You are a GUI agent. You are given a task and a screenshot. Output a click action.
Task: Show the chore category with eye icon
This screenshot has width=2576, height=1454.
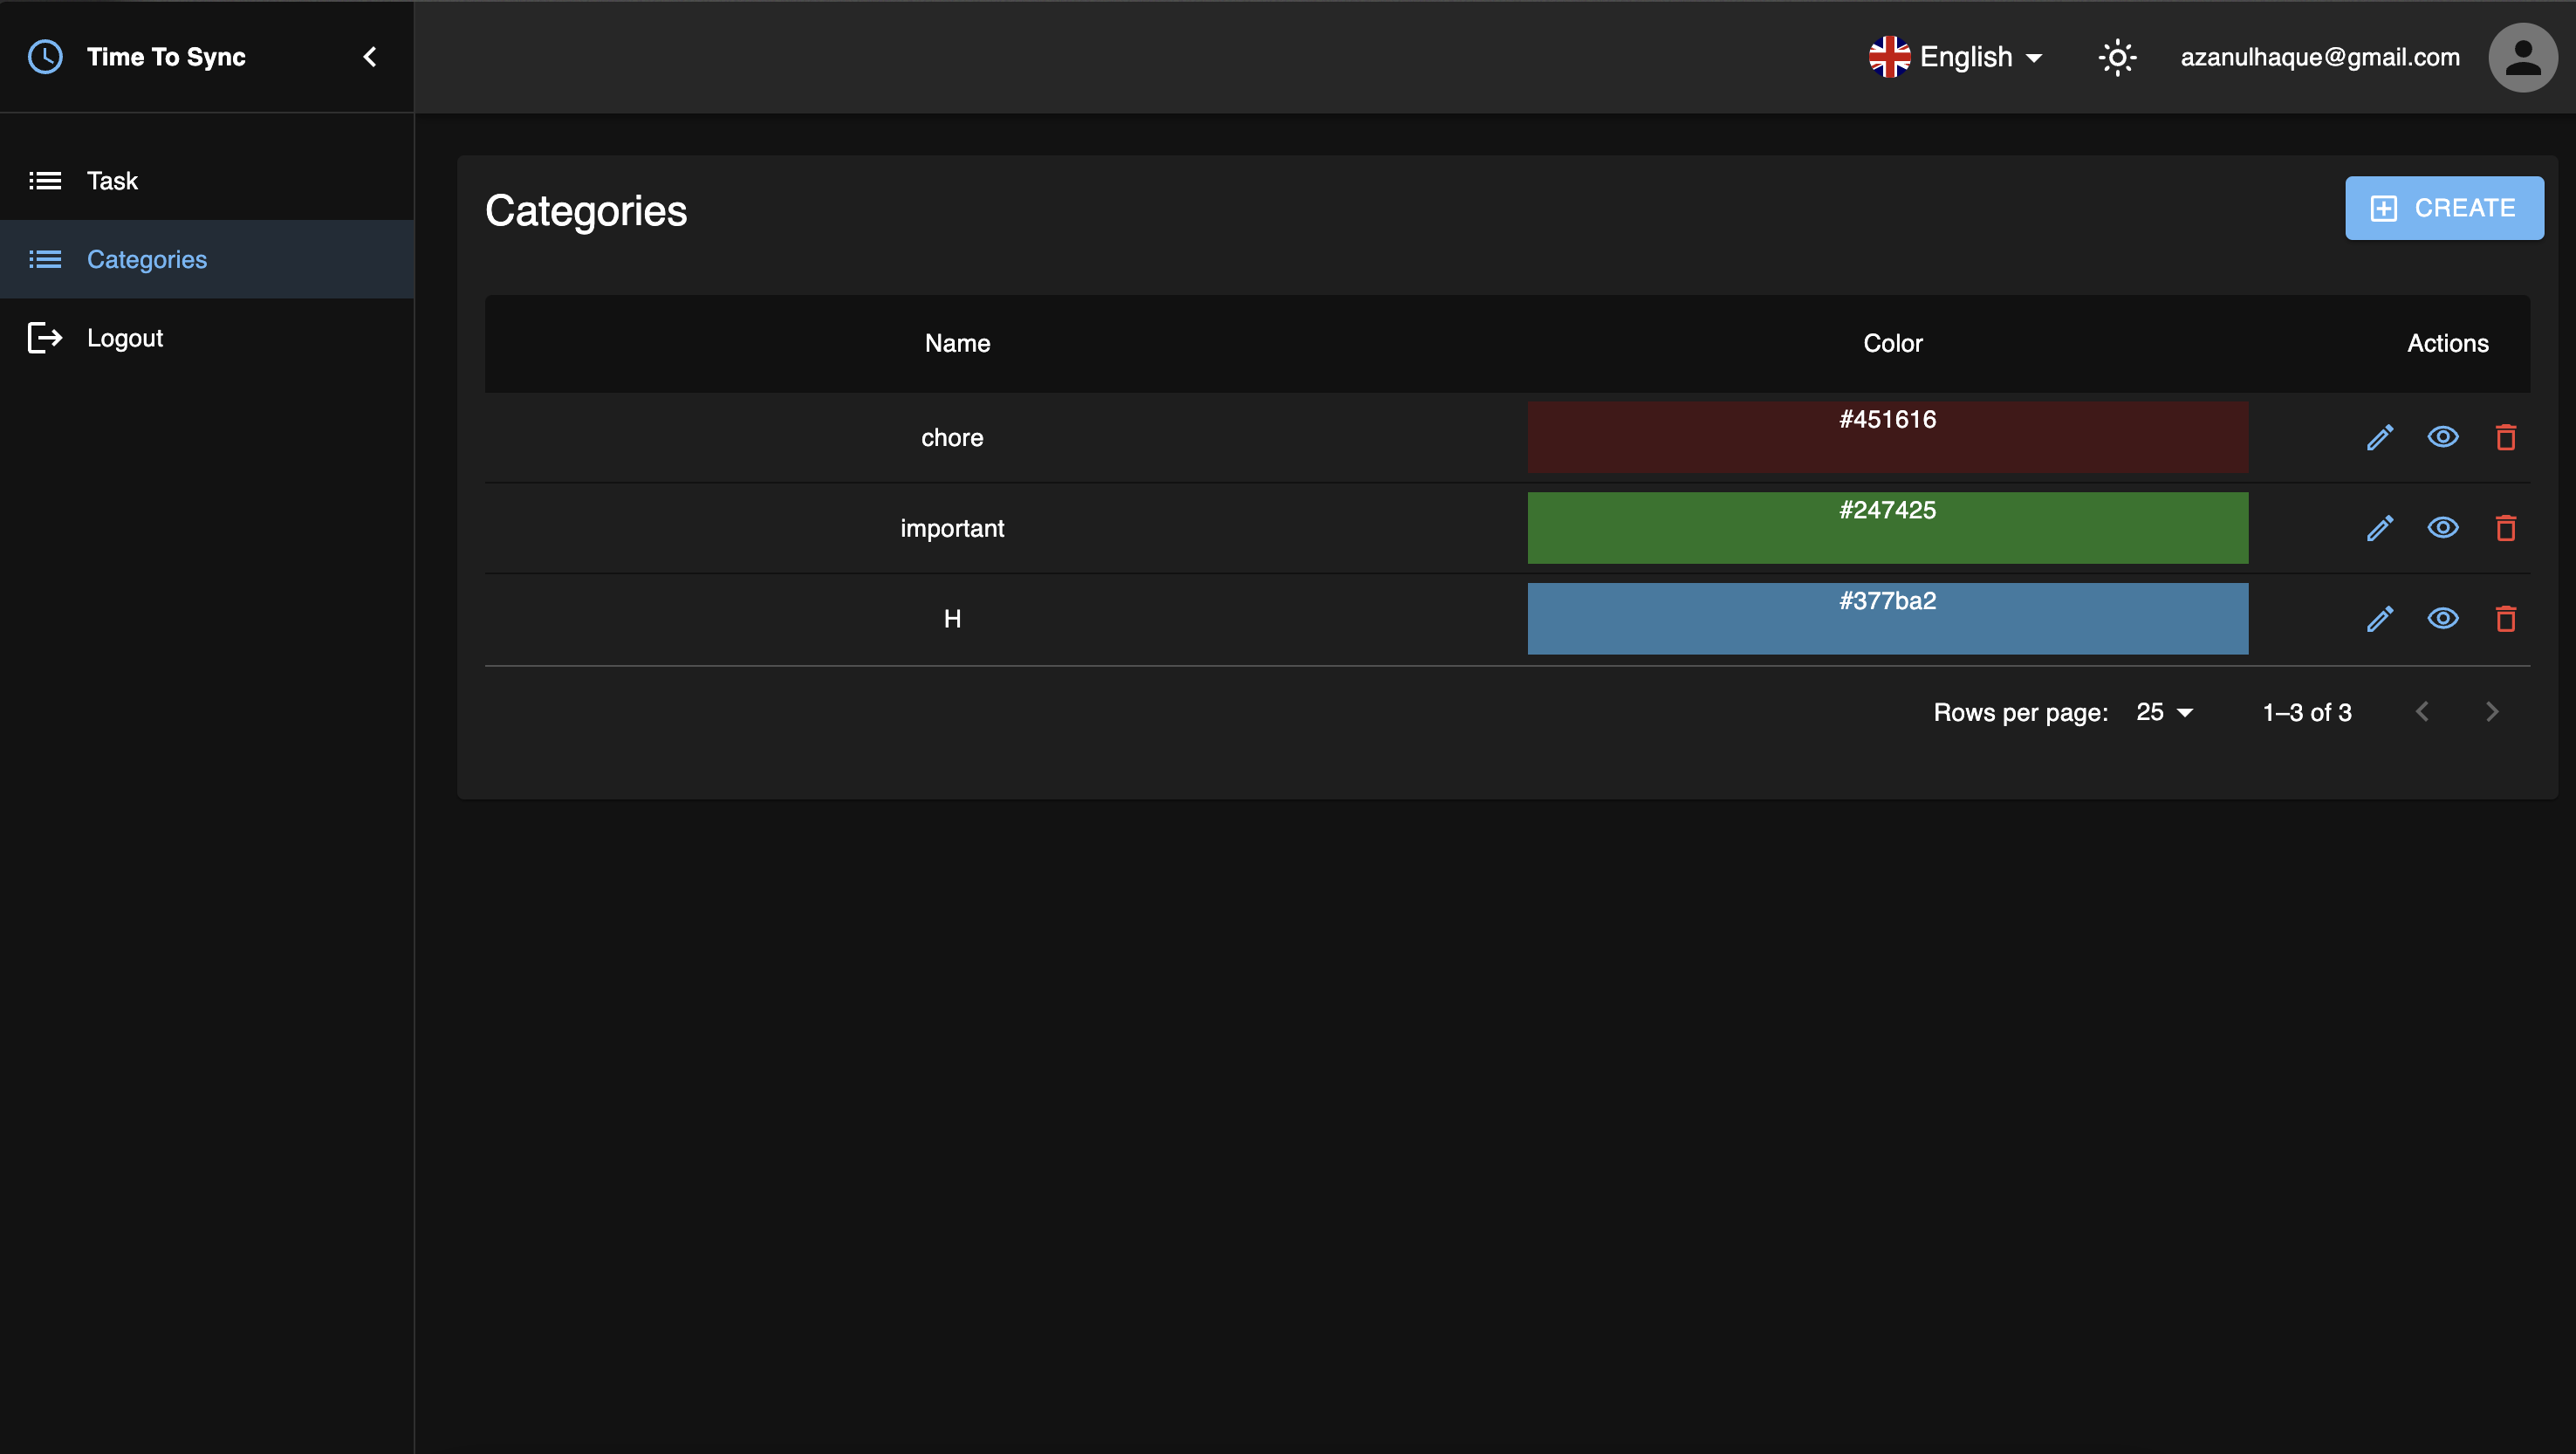2442,437
